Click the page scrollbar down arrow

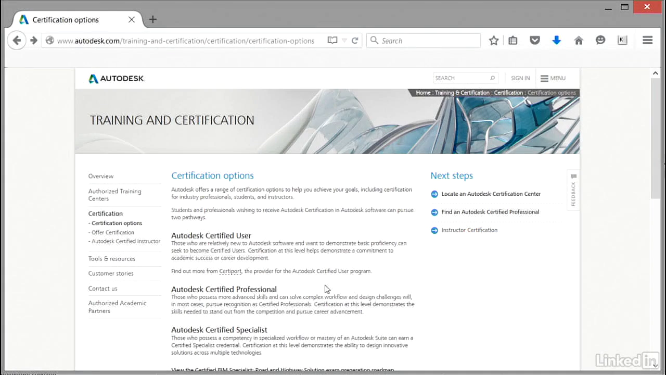pyautogui.click(x=656, y=366)
